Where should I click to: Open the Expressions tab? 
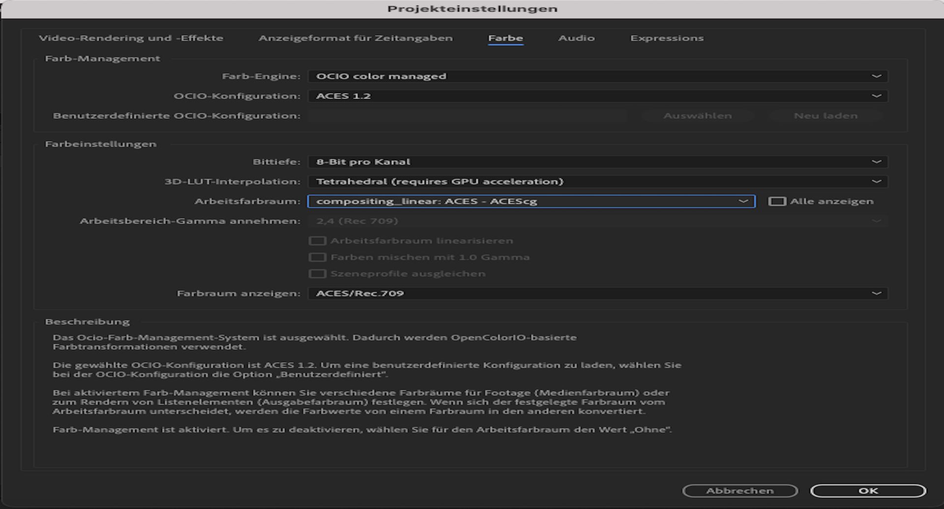pos(667,38)
